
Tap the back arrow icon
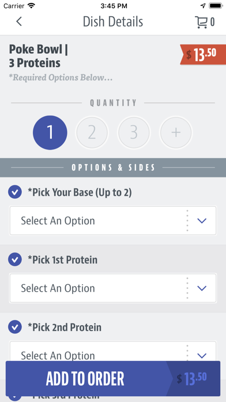pyautogui.click(x=19, y=21)
